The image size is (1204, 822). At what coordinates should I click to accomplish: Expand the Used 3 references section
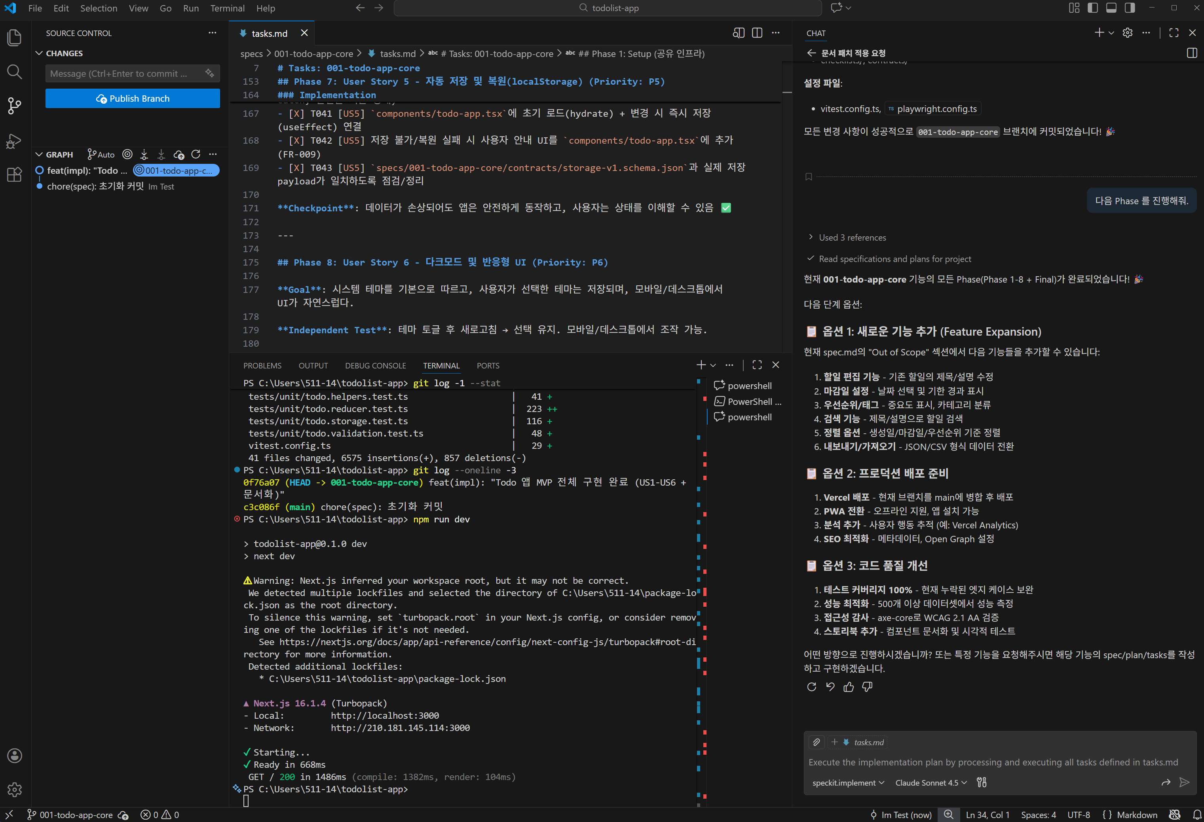tap(852, 237)
